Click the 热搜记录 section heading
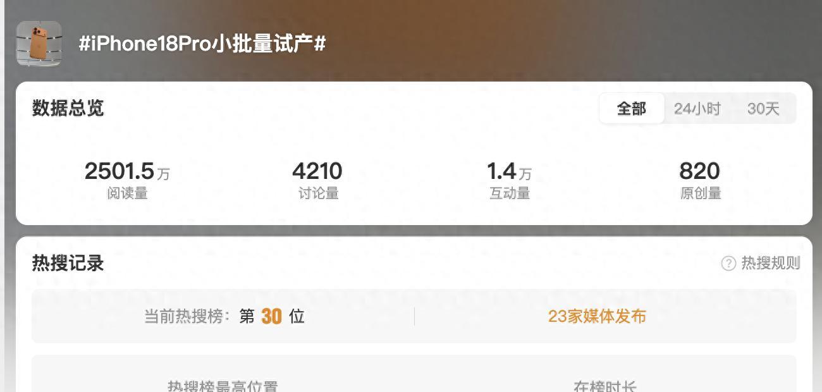822x392 pixels. click(68, 263)
